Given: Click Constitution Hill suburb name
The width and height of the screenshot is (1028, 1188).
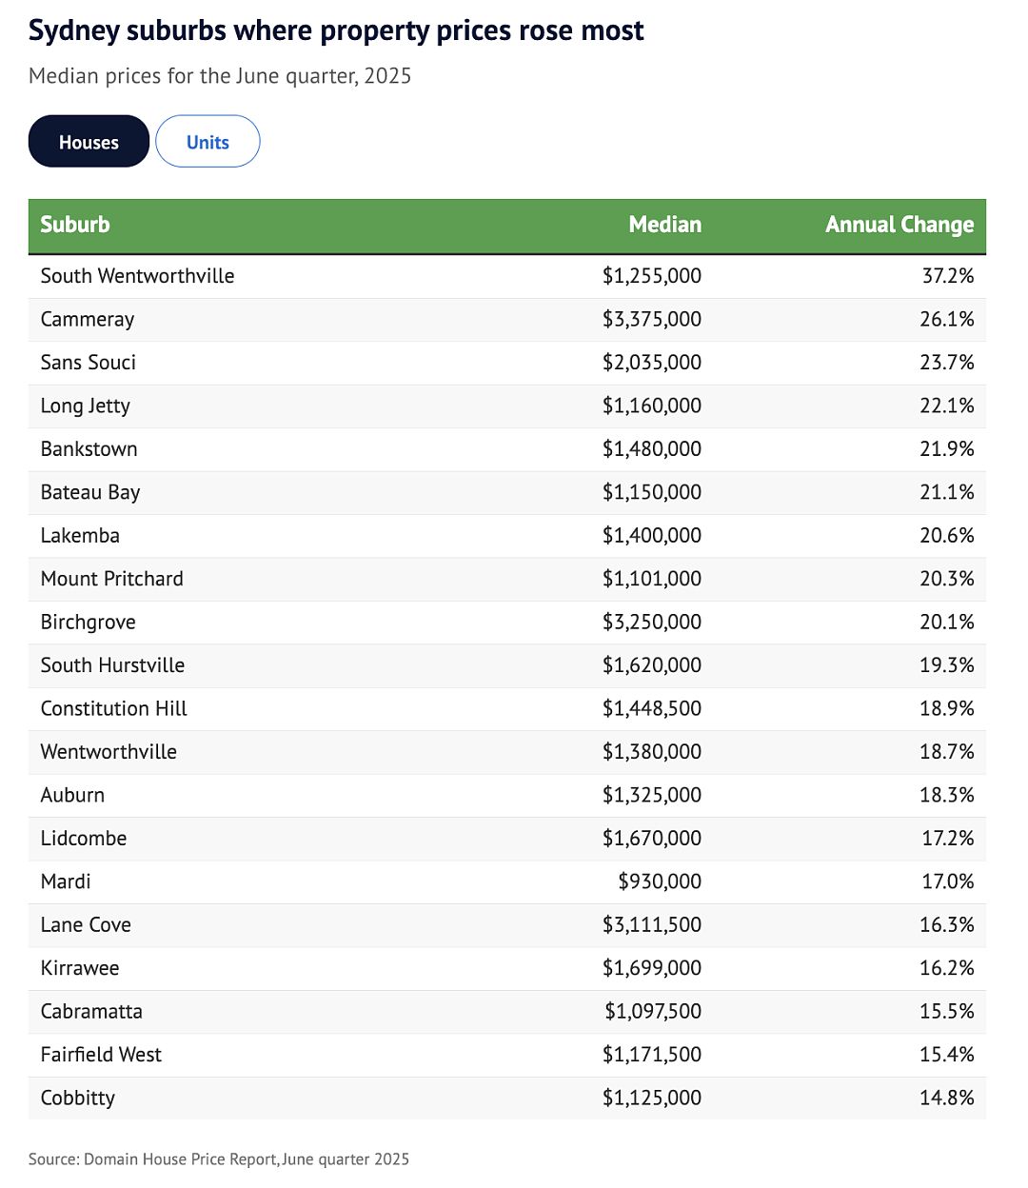Looking at the screenshot, I should 114,709.
